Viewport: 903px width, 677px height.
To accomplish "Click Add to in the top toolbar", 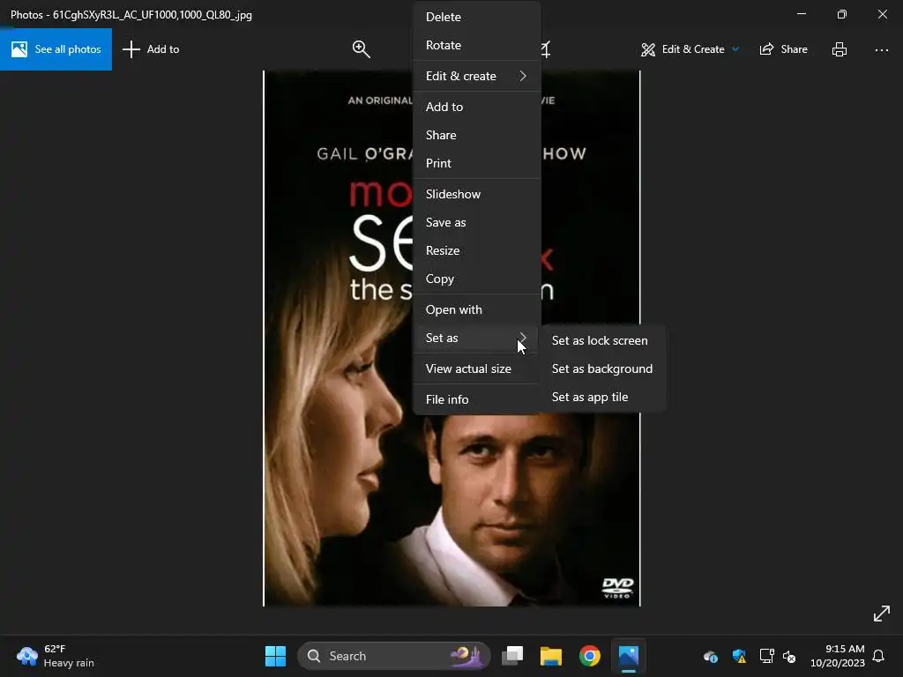I will point(151,49).
